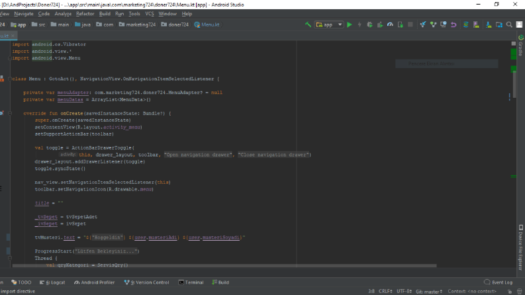Viewport: 525px width, 295px height.
Task: Start debugging with the bug icon
Action: point(369,24)
